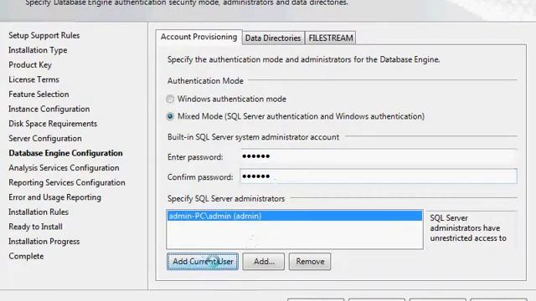Select the Error and Usage Reporting step
This screenshot has height=301, width=536.
(54, 197)
